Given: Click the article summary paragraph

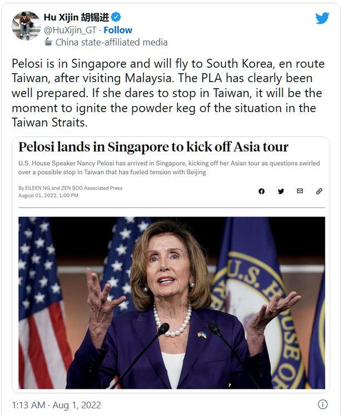Looking at the screenshot, I should click(x=169, y=168).
